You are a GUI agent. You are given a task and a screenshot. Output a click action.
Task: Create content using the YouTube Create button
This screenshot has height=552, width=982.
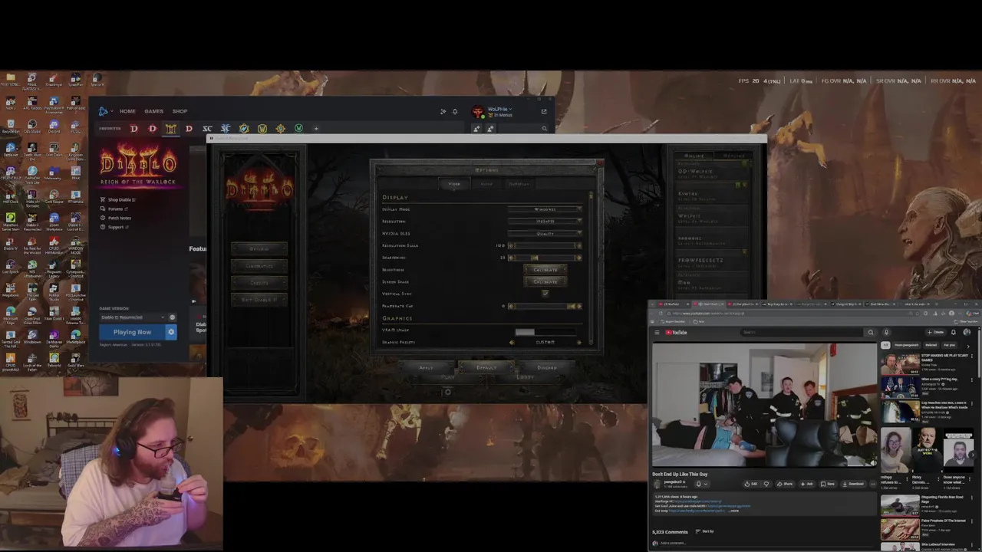coord(936,332)
